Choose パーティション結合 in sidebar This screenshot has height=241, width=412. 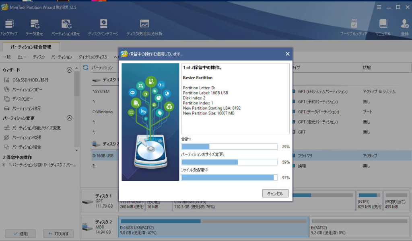(23, 147)
